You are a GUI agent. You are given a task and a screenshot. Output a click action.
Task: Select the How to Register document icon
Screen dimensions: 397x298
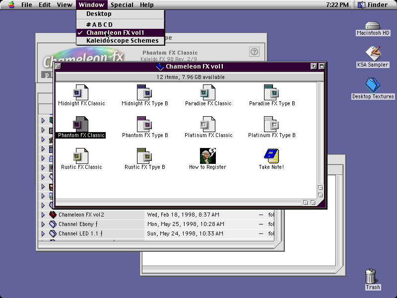tap(207, 156)
